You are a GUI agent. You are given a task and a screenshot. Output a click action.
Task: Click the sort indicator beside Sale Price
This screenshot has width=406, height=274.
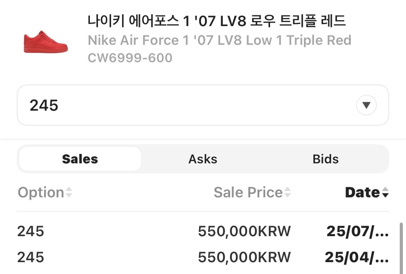click(x=287, y=193)
